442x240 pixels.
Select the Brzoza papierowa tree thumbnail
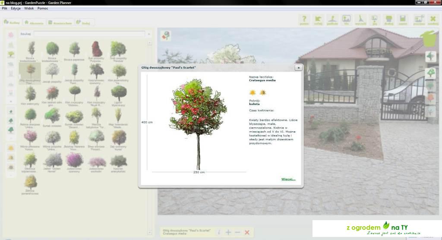click(74, 51)
